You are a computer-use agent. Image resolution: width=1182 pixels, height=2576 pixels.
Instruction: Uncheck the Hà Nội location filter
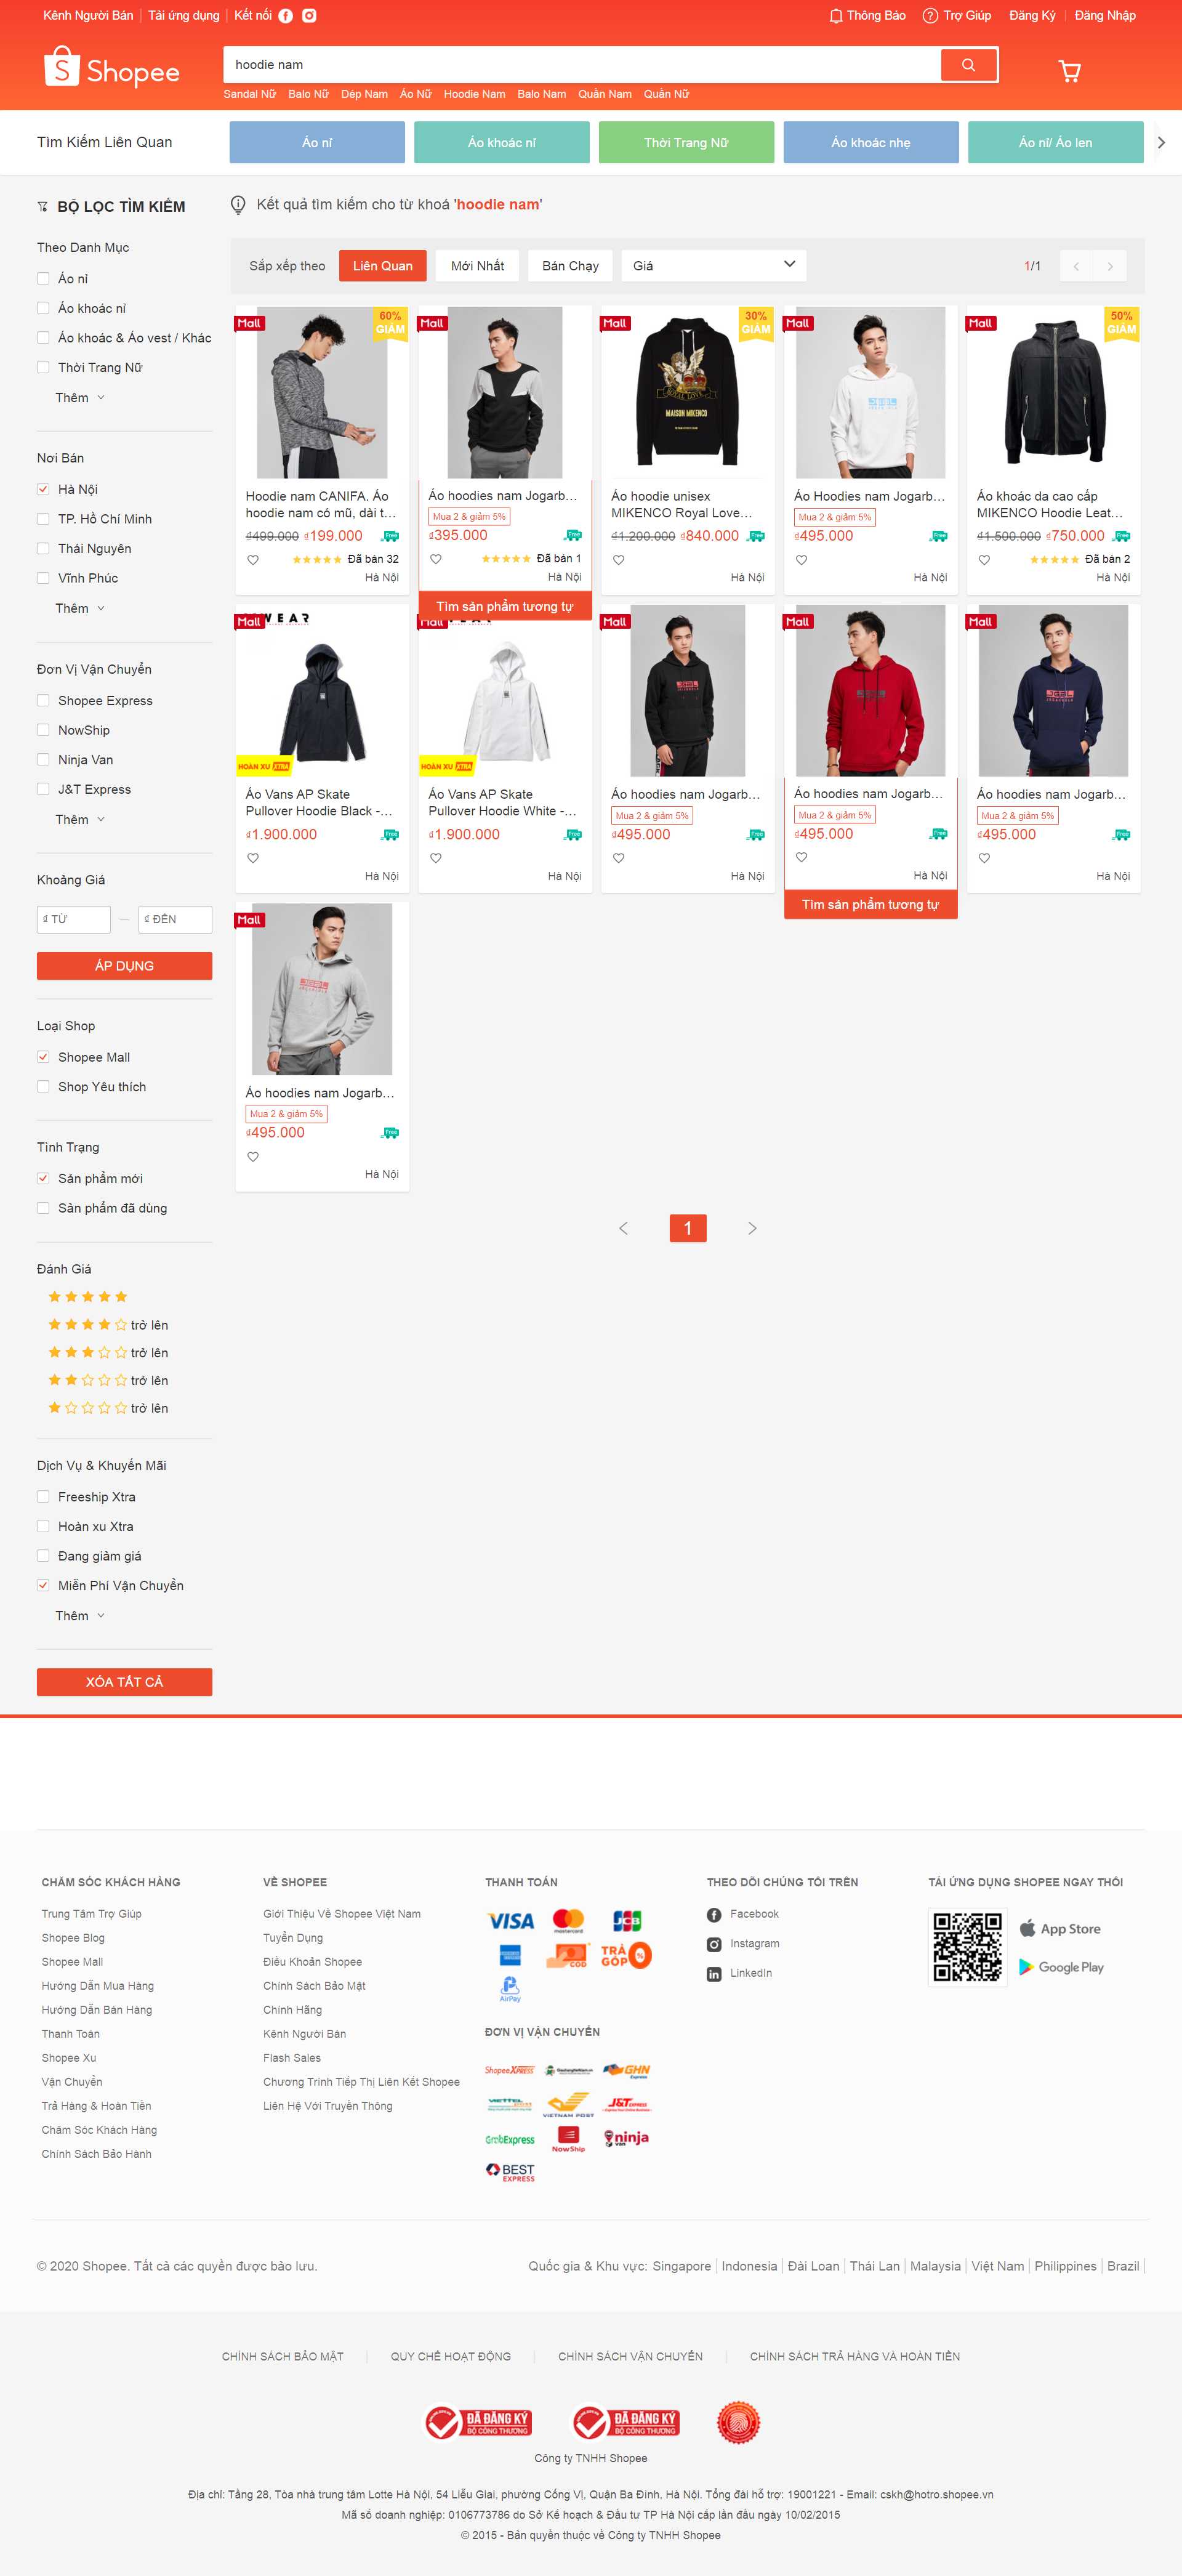click(43, 489)
